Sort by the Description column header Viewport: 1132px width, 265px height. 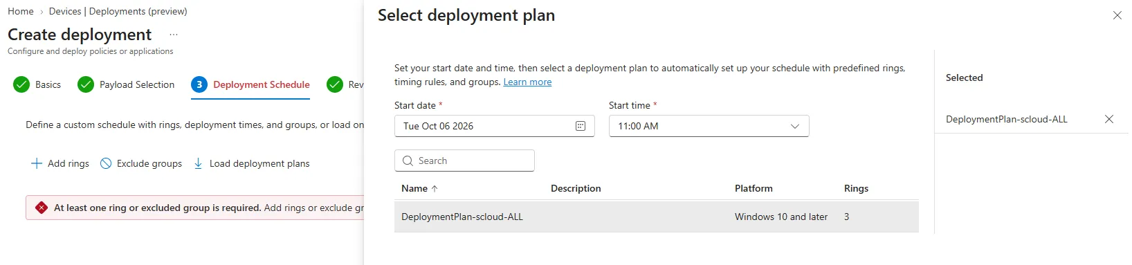(x=576, y=188)
